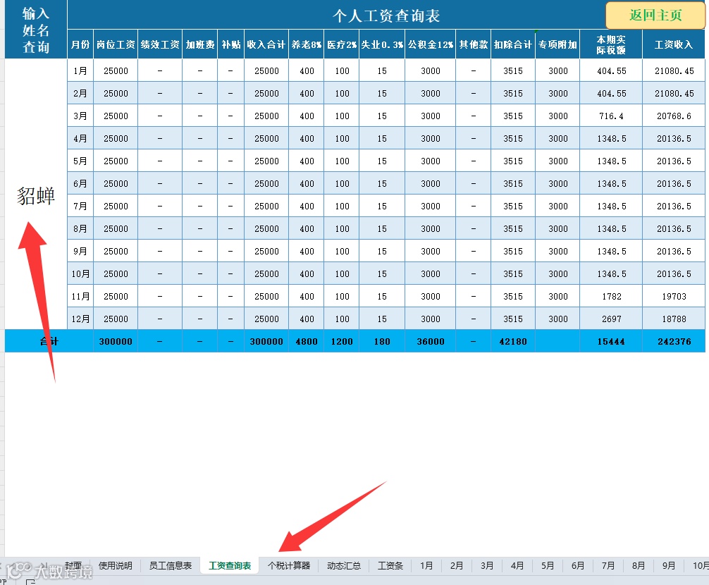Select the 扣除合计 column header
Viewport: 709px width, 585px height.
coord(513,44)
